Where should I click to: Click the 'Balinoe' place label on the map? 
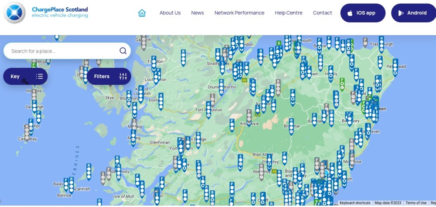64,195
